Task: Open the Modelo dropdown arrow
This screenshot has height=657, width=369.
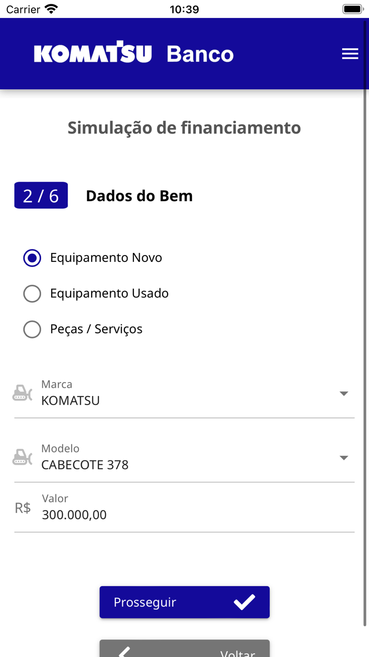Action: coord(344,457)
